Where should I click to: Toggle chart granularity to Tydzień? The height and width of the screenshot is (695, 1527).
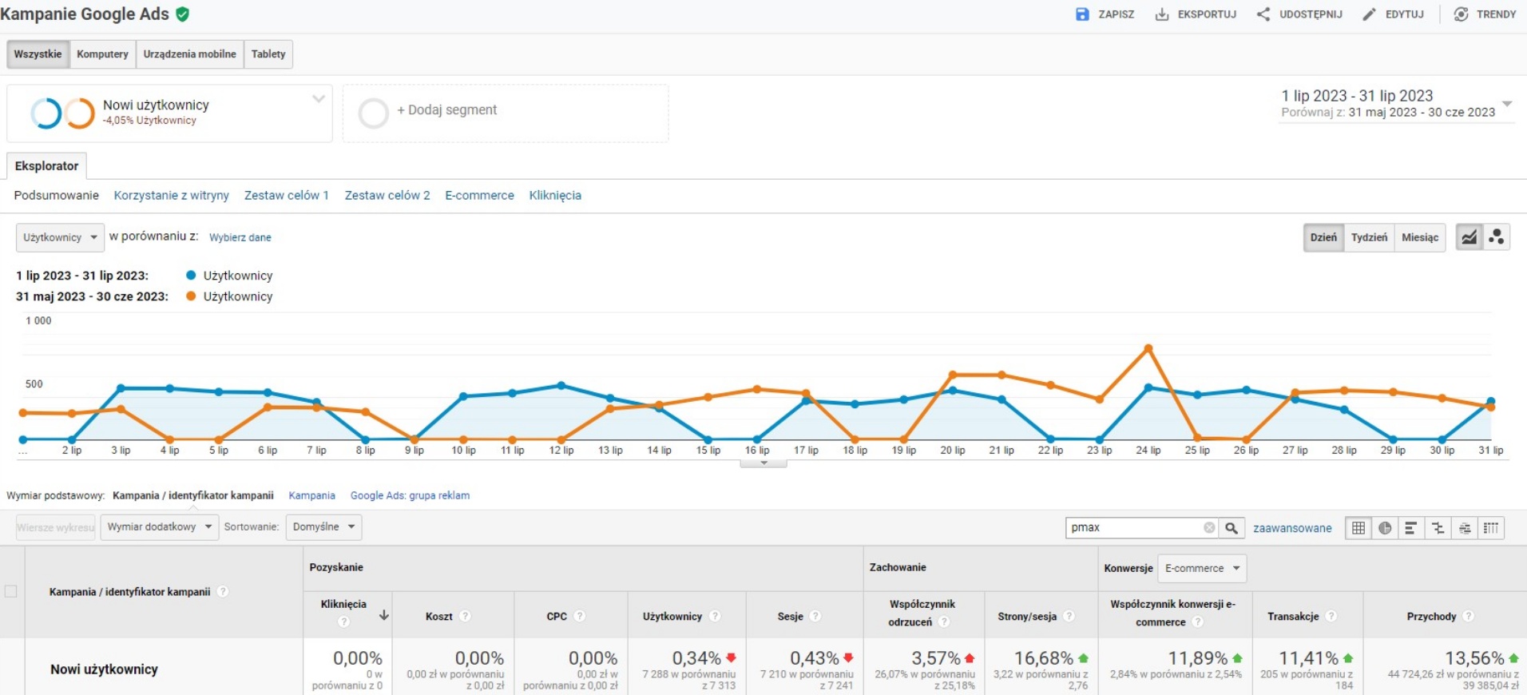[1369, 237]
